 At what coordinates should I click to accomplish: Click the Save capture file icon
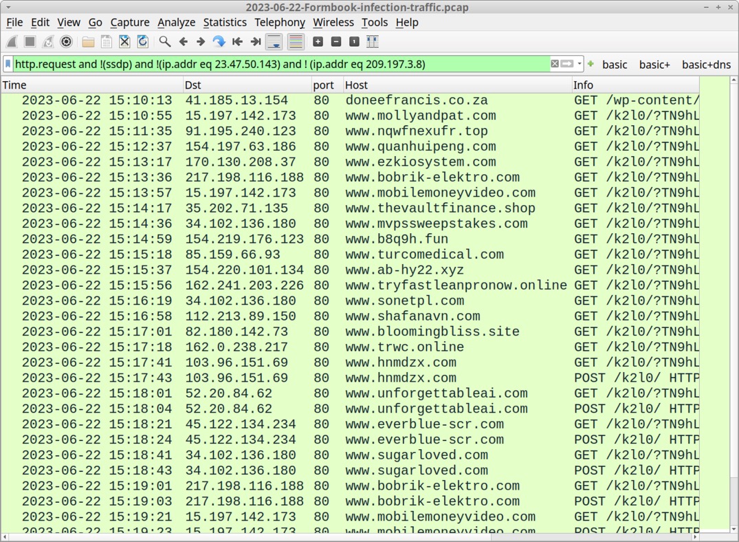(107, 41)
